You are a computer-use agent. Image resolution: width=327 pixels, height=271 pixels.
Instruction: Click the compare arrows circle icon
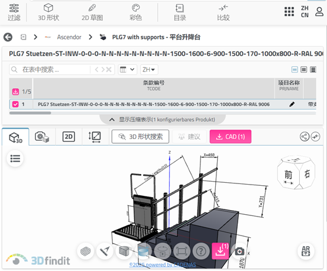click(315, 137)
